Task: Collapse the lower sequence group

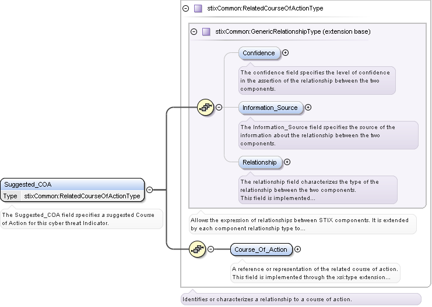Action: point(211,249)
